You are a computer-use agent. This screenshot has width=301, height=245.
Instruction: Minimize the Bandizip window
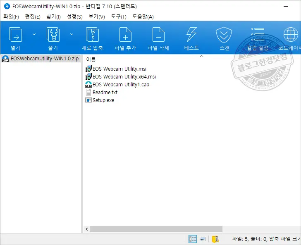point(286,6)
